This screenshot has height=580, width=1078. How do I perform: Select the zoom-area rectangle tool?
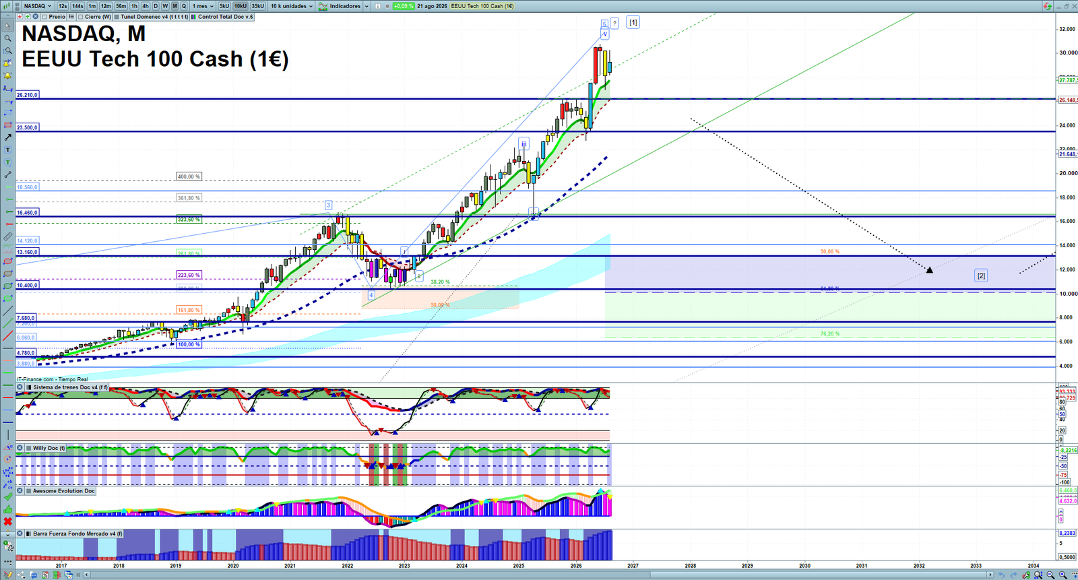point(7,50)
